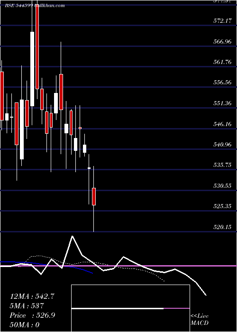Click the 572.17 price axis label
Screen dimensions: 237x332
pyautogui.click(x=222, y=21)
